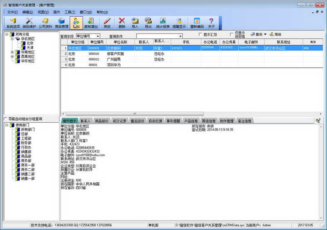Expand the 华南地区 tree node
The image size is (327, 230).
(12, 52)
